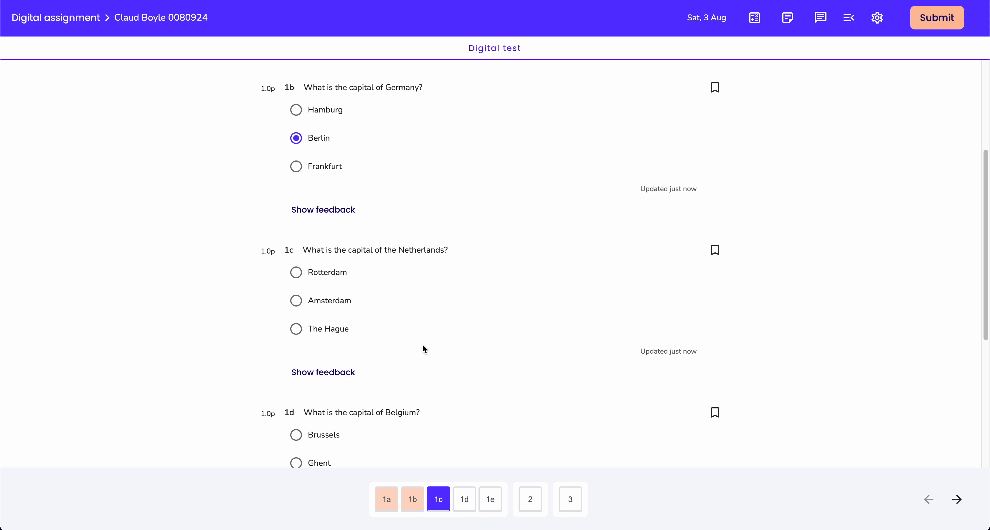This screenshot has height=530, width=990.
Task: Select Berlin radio option
Action: (296, 138)
